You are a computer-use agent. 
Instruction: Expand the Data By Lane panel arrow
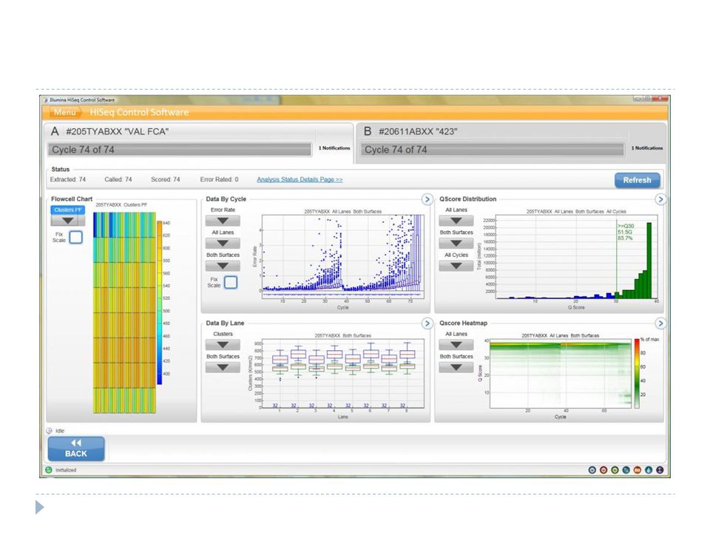[x=427, y=324]
